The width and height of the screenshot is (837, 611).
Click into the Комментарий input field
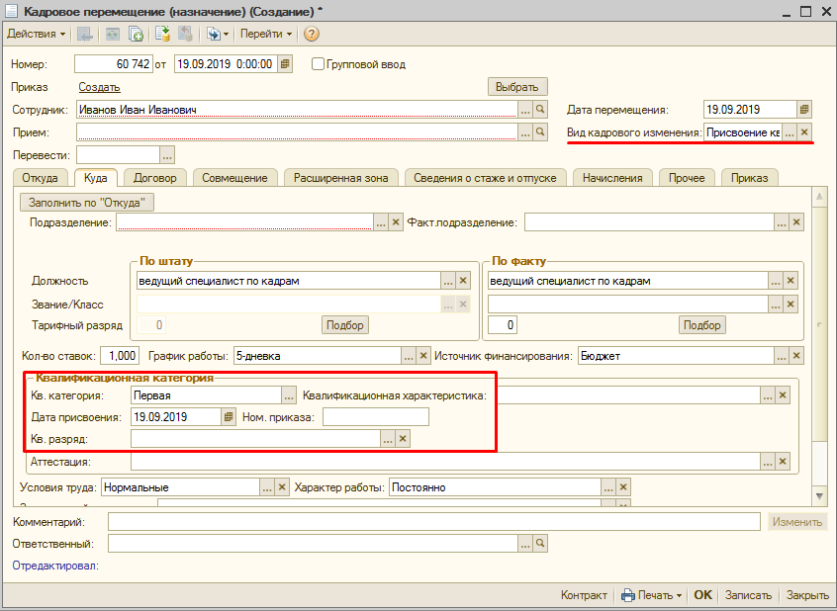(435, 522)
